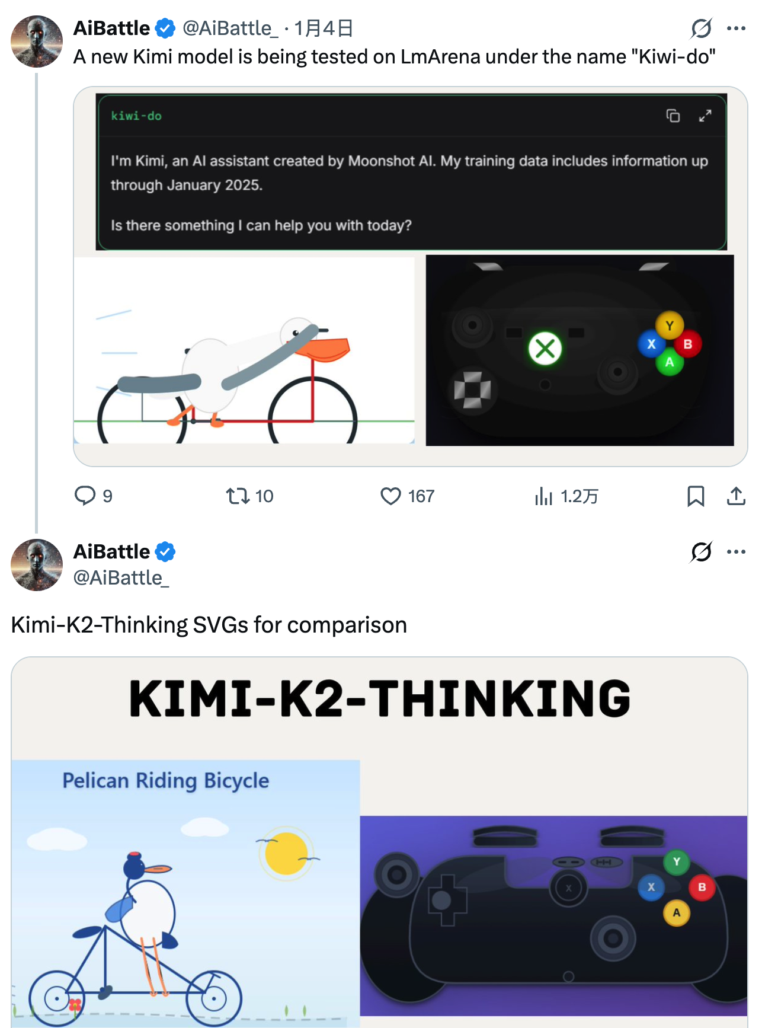Select the AiBattle display name in reply
The height and width of the screenshot is (1028, 762).
[x=111, y=551]
